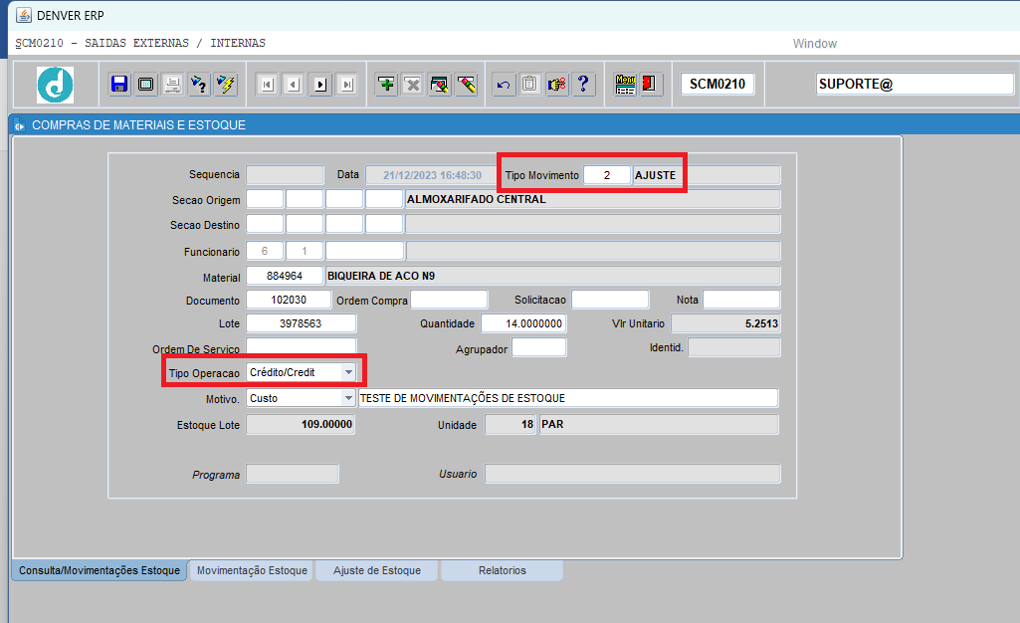Click the Exit door icon

(649, 84)
